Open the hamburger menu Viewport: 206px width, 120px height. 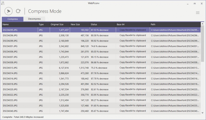click(x=197, y=13)
